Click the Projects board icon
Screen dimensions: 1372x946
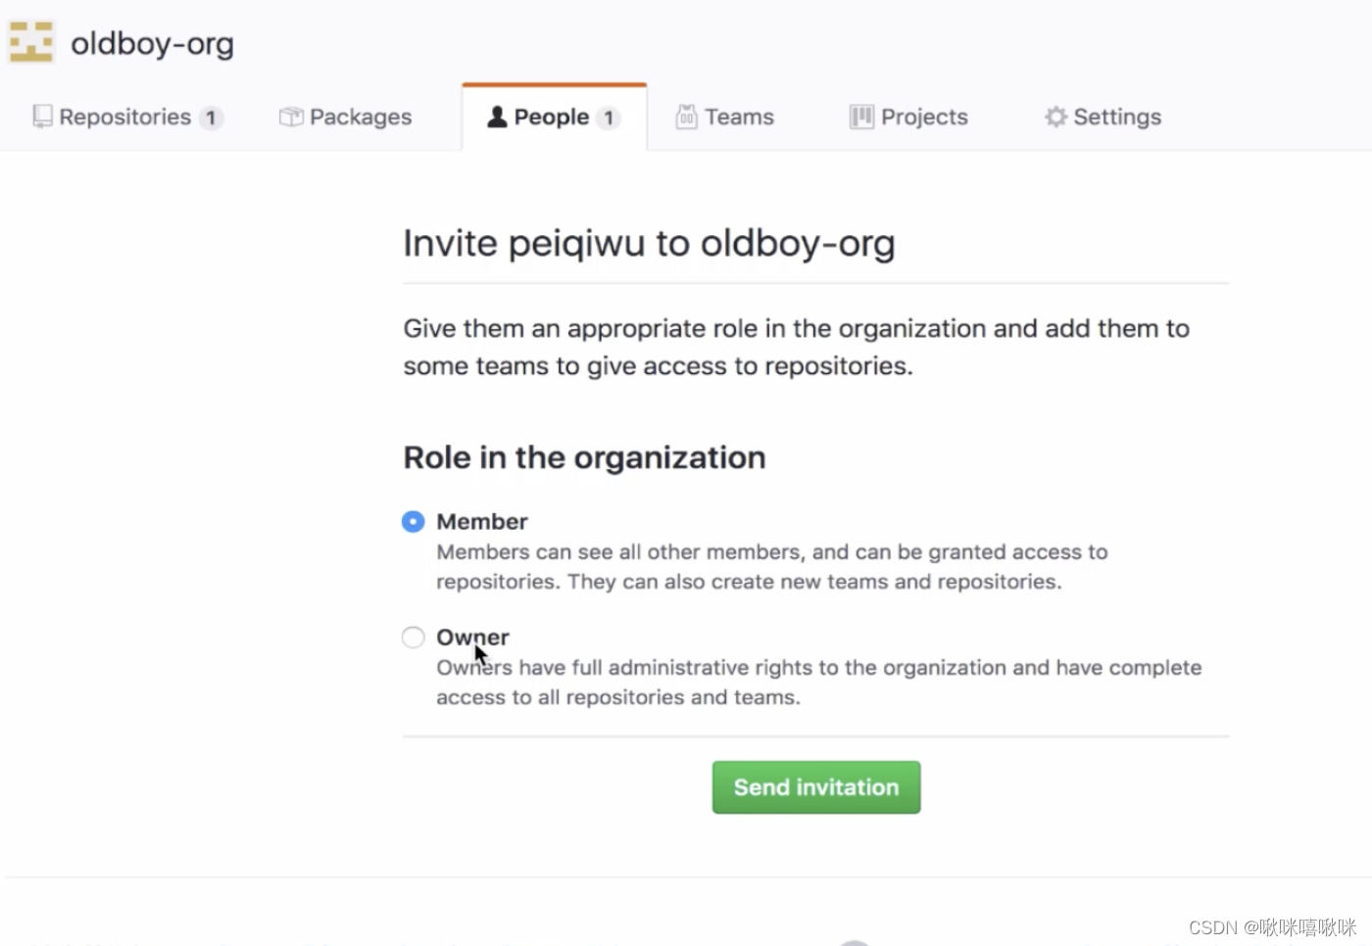click(861, 117)
